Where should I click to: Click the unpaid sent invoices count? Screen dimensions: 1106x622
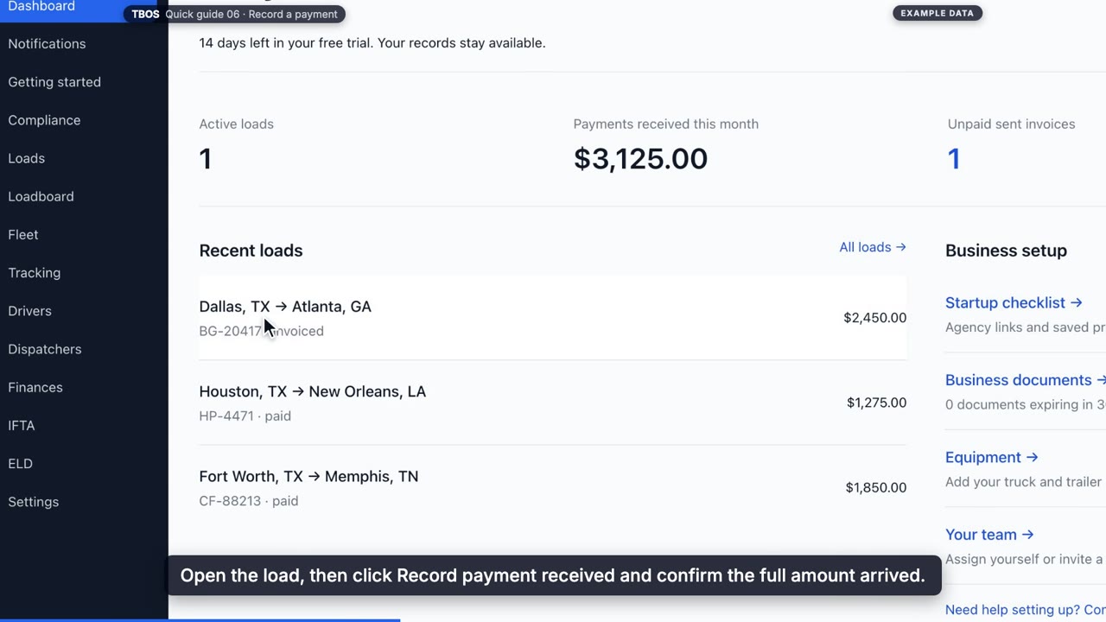pyautogui.click(x=954, y=159)
